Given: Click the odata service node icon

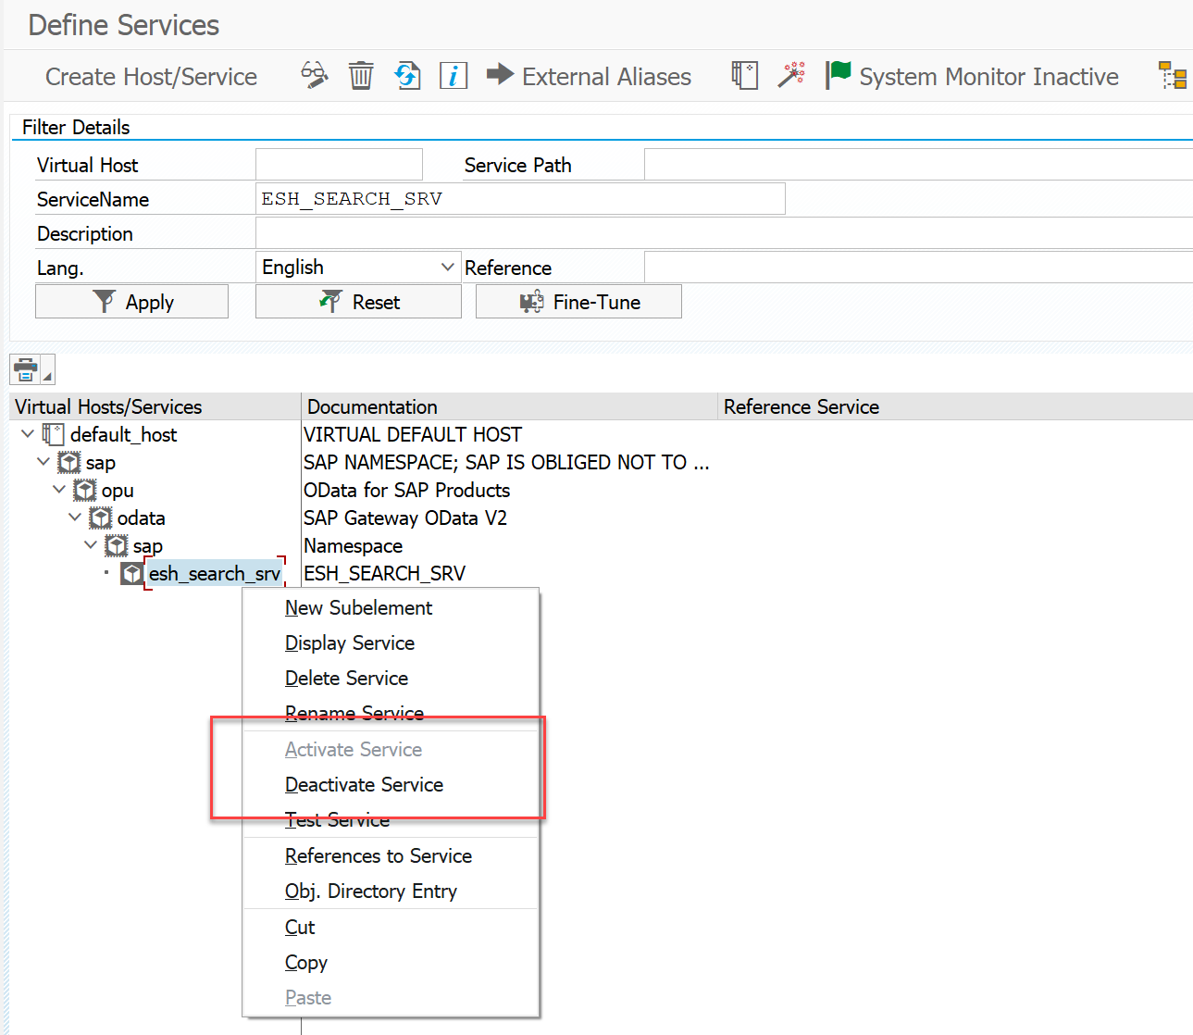Looking at the screenshot, I should 101,517.
